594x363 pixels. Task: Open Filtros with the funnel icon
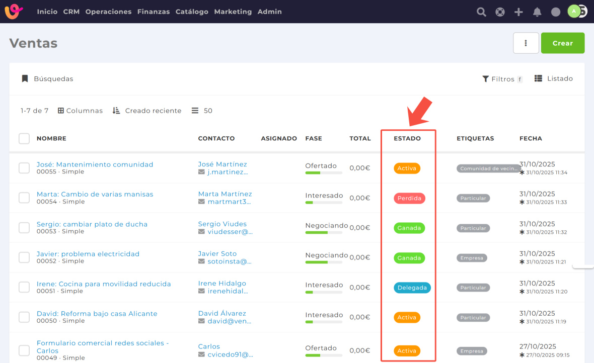(x=485, y=79)
